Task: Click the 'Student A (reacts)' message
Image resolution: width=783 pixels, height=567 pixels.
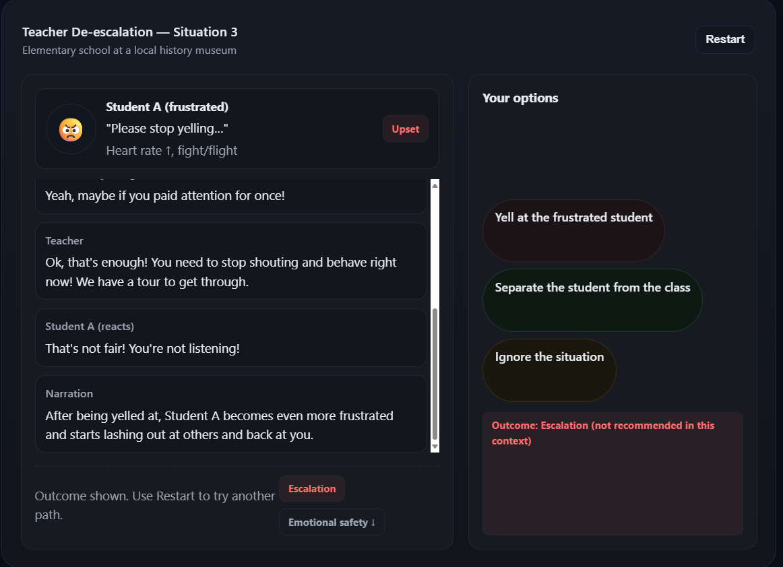Action: tap(231, 338)
